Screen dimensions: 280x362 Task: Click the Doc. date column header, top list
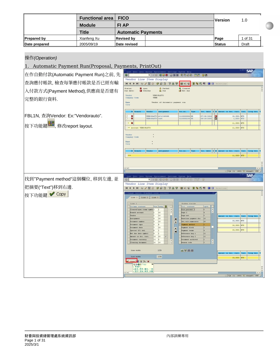pyautogui.click(x=206, y=112)
